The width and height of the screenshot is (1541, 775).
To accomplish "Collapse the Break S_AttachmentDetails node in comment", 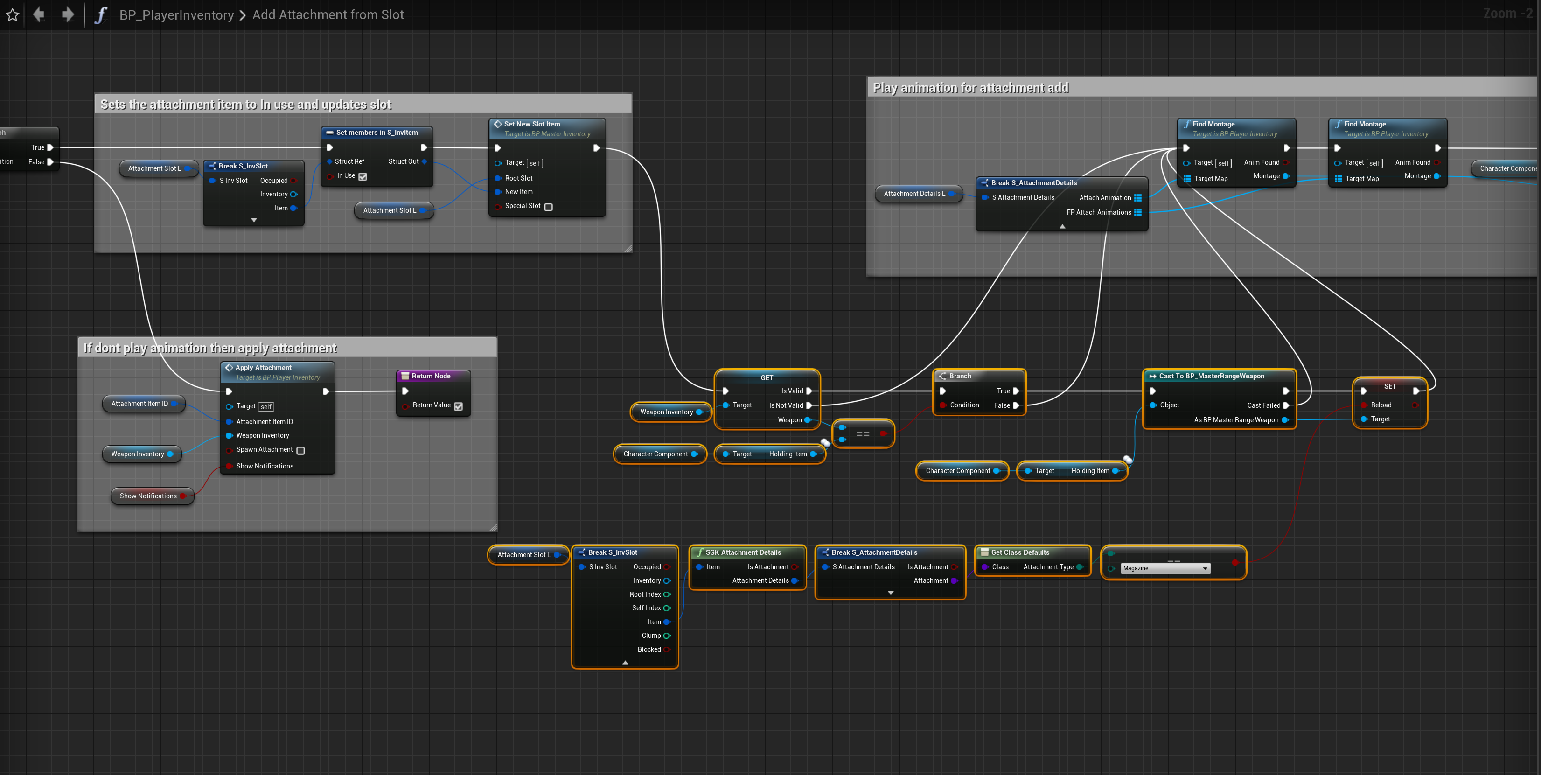I will tap(1062, 226).
